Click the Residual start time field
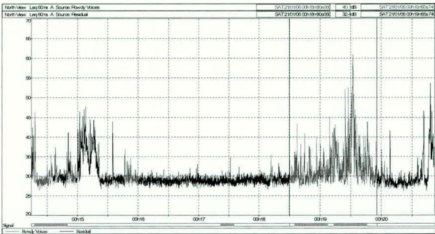 296,14
